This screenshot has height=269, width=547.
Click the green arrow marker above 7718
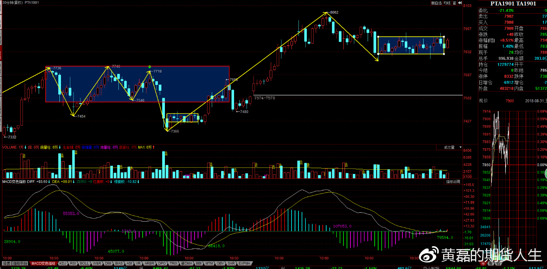pyautogui.click(x=149, y=67)
